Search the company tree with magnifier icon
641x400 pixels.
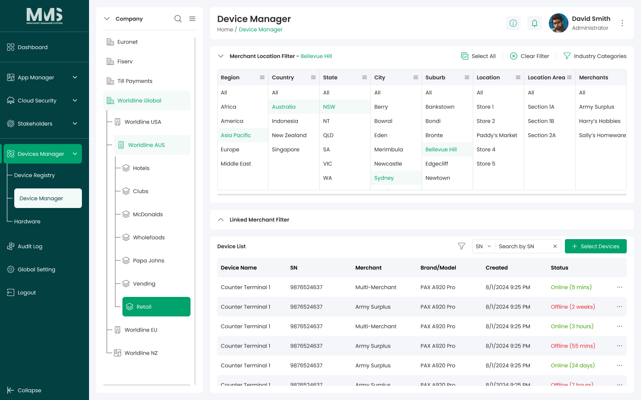(178, 19)
